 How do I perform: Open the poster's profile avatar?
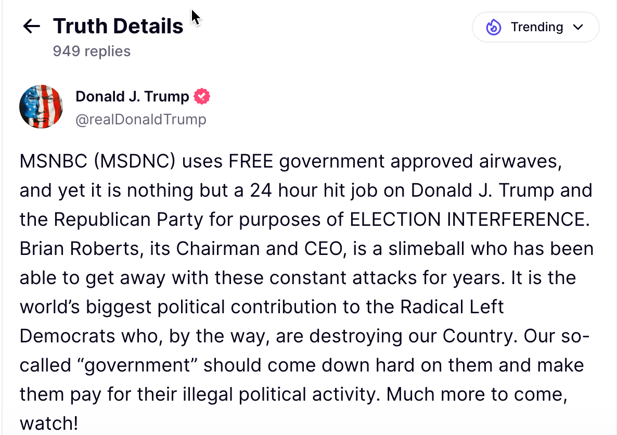pos(41,107)
